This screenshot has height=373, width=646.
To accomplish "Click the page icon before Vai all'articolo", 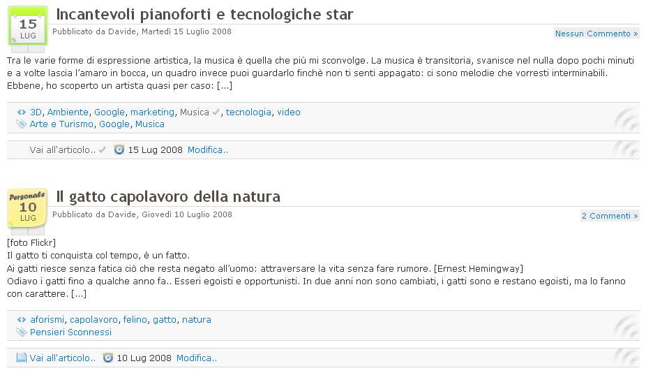I will (22, 358).
